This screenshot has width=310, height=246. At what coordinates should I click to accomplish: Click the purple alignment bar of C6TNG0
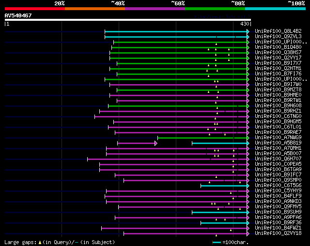pos(171,117)
